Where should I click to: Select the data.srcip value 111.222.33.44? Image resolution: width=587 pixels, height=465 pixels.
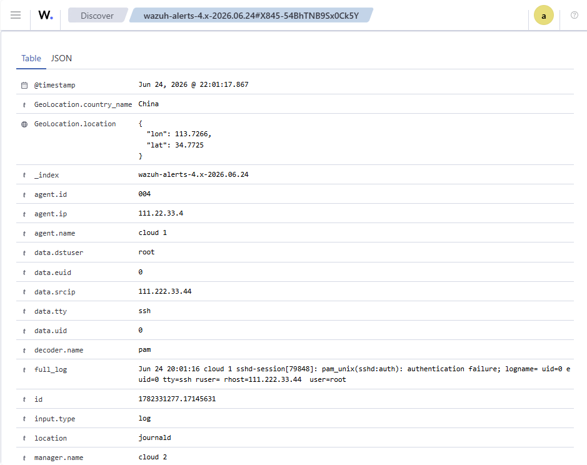(165, 291)
